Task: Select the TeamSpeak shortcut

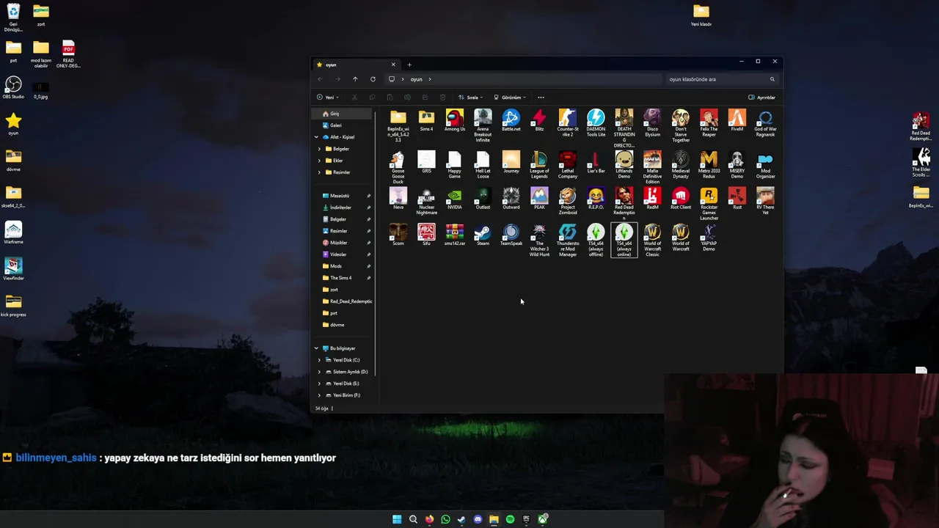Action: point(511,235)
